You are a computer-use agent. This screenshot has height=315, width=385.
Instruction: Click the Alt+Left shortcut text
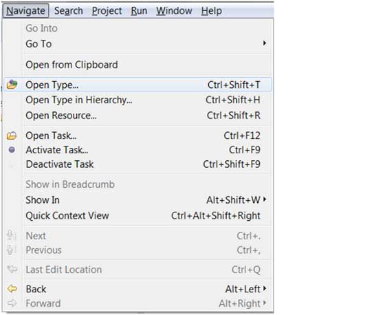coord(243,289)
